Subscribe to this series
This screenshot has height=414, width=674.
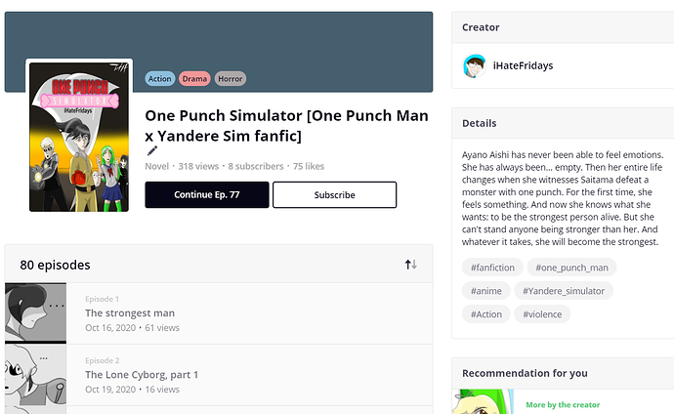click(334, 195)
